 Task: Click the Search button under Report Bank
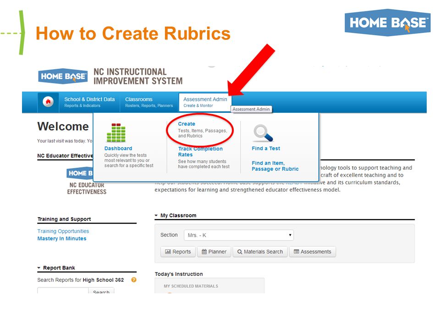tap(101, 291)
